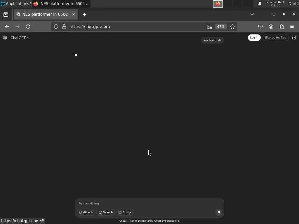Enable the Study mode button
Screen dimensions: 299x224
(x=125, y=212)
